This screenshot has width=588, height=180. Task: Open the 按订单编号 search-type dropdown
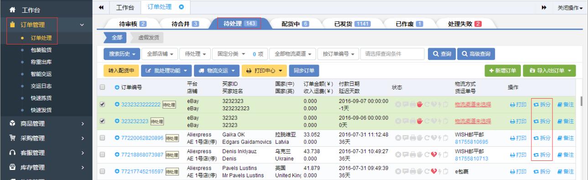[x=338, y=55]
